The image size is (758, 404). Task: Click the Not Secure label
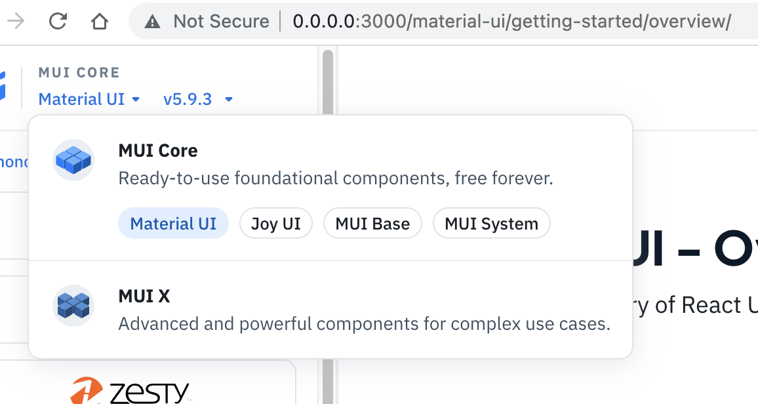(x=220, y=20)
